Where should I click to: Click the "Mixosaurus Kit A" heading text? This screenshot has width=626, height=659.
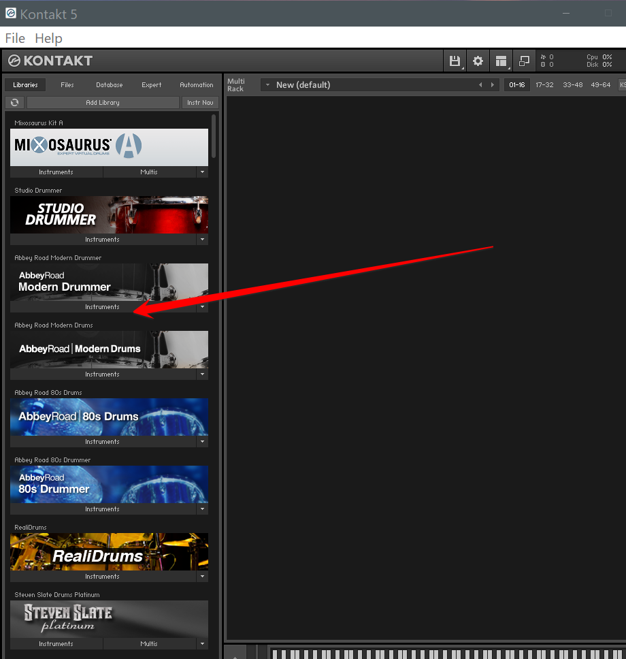click(39, 123)
